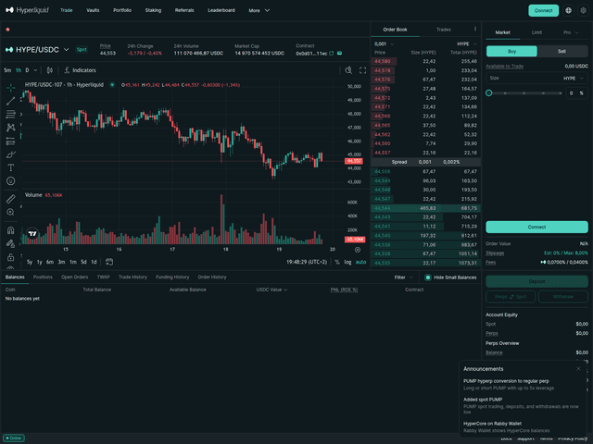The width and height of the screenshot is (593, 444).
Task: Switch chart to 5m interval
Action: click(7, 70)
